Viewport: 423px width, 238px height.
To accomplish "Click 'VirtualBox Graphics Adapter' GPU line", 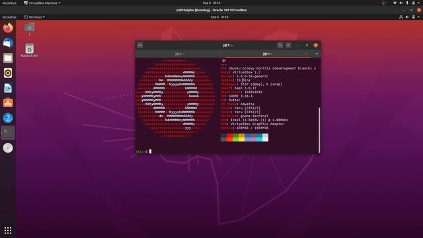I will click(252, 124).
